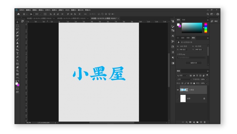Select the Zoom tool in the toolbox

(17, 71)
